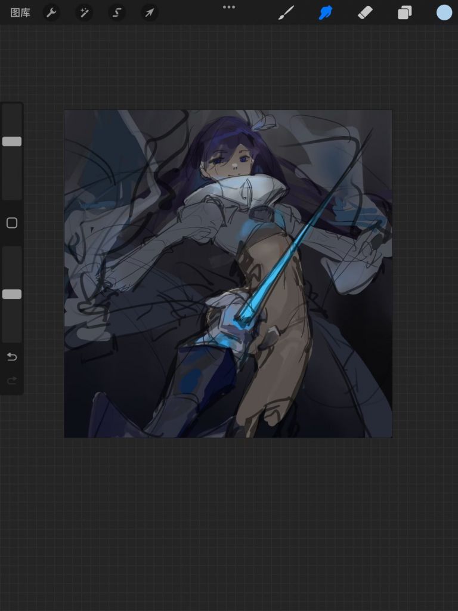Open the light blue active color circle
458x611 pixels.
click(444, 13)
